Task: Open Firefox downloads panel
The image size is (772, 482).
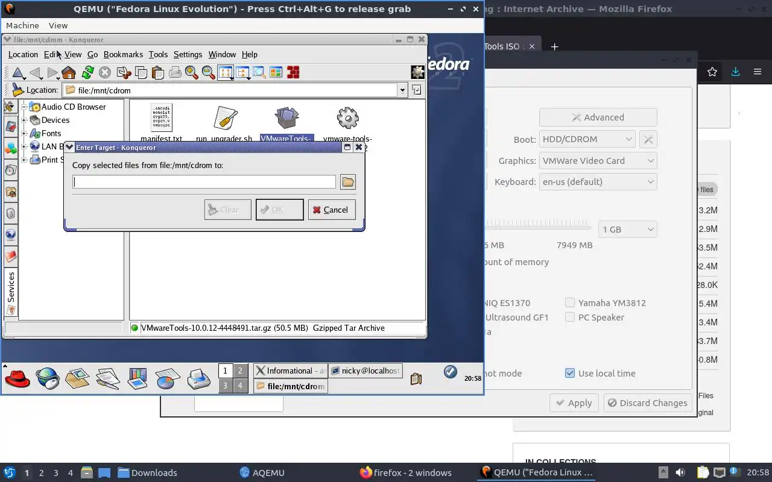Action: [735, 72]
